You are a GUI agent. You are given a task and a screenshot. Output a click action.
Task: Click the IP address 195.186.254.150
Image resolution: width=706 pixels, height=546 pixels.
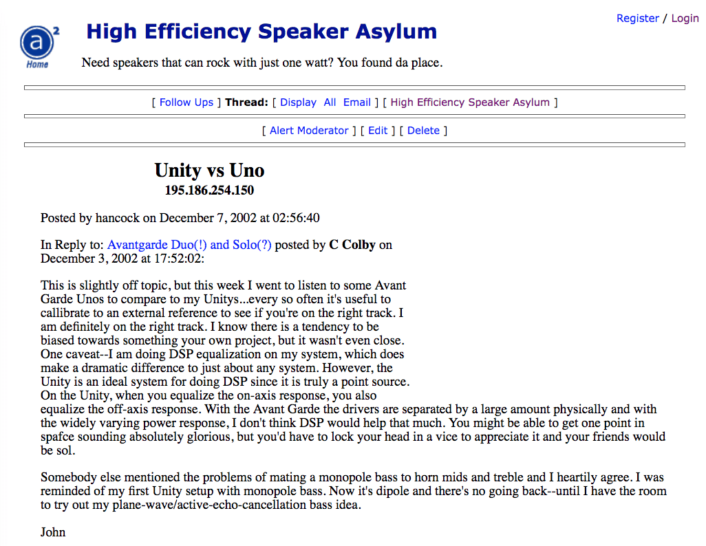pyautogui.click(x=209, y=190)
